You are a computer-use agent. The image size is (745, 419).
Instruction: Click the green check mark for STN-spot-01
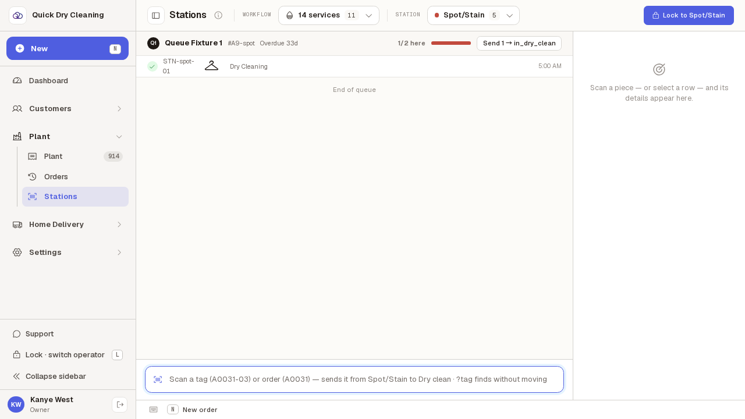tap(152, 66)
